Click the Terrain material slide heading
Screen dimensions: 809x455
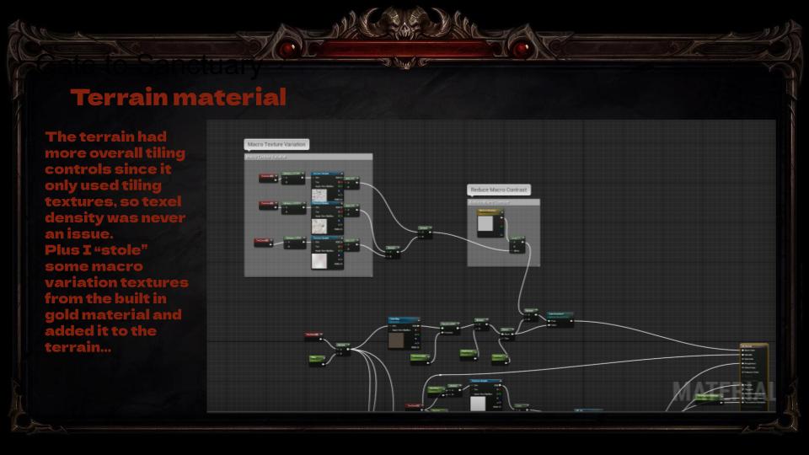[x=179, y=98]
